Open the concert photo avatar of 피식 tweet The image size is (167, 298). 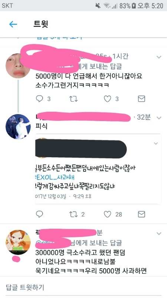(18, 126)
